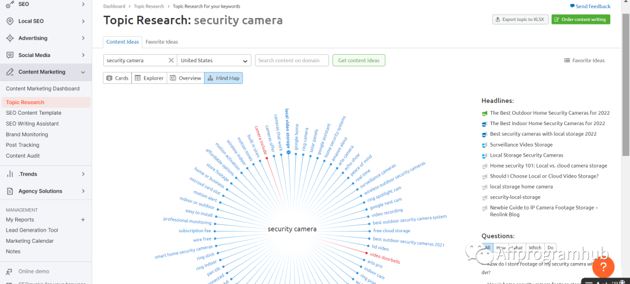Switch to Cards view
Screen dimensions: 630x284
click(117, 78)
